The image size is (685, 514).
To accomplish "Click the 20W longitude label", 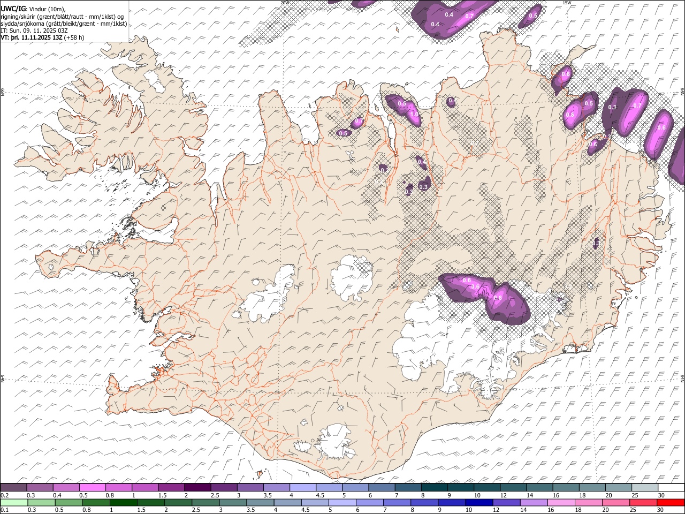I will coord(285,3).
